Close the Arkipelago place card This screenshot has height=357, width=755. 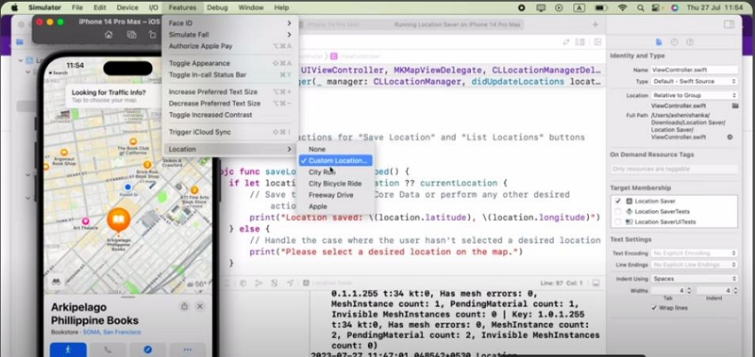(x=200, y=306)
